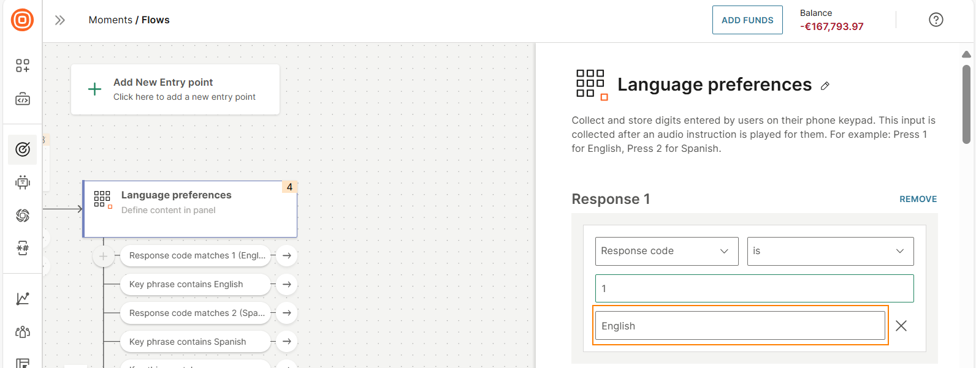Click the ADD FUNDS button
The height and width of the screenshot is (368, 976).
pyautogui.click(x=747, y=20)
